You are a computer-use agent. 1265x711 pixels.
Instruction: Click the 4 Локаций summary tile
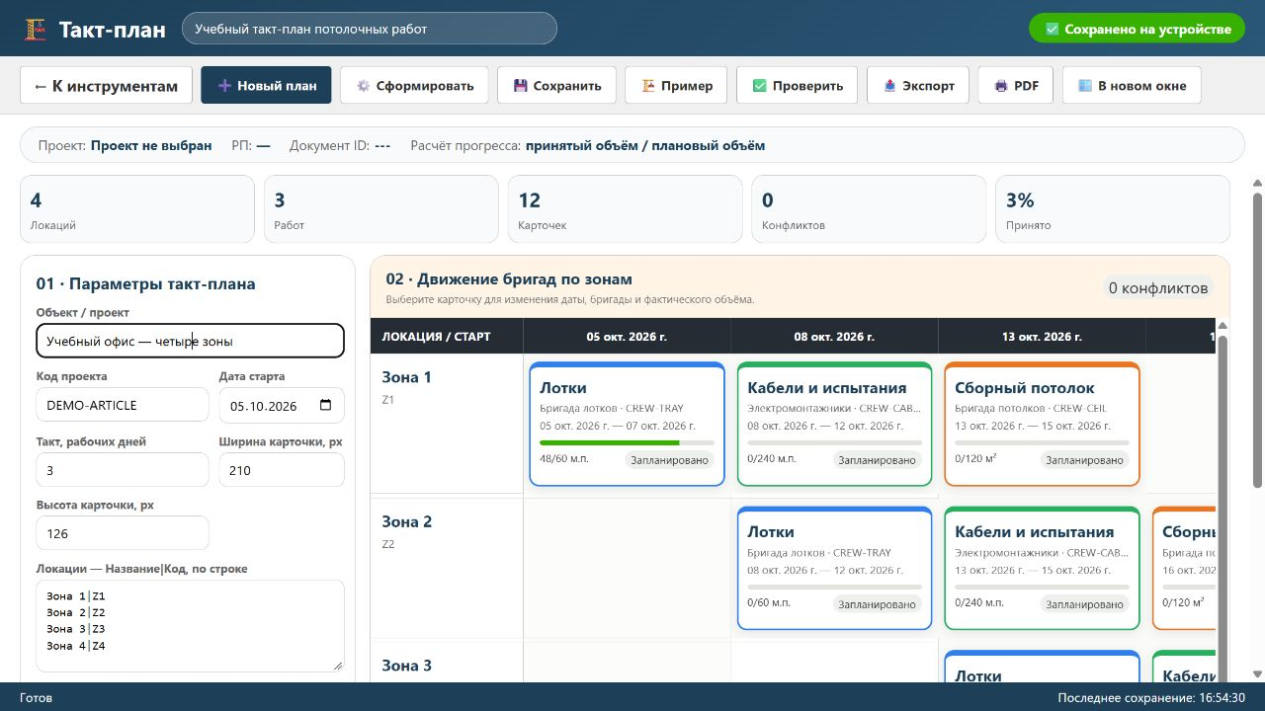[x=137, y=209]
